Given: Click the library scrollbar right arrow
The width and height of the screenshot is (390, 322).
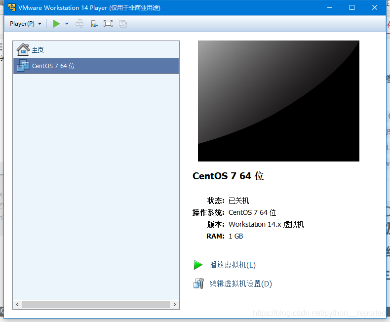Looking at the screenshot, I should click(175, 304).
